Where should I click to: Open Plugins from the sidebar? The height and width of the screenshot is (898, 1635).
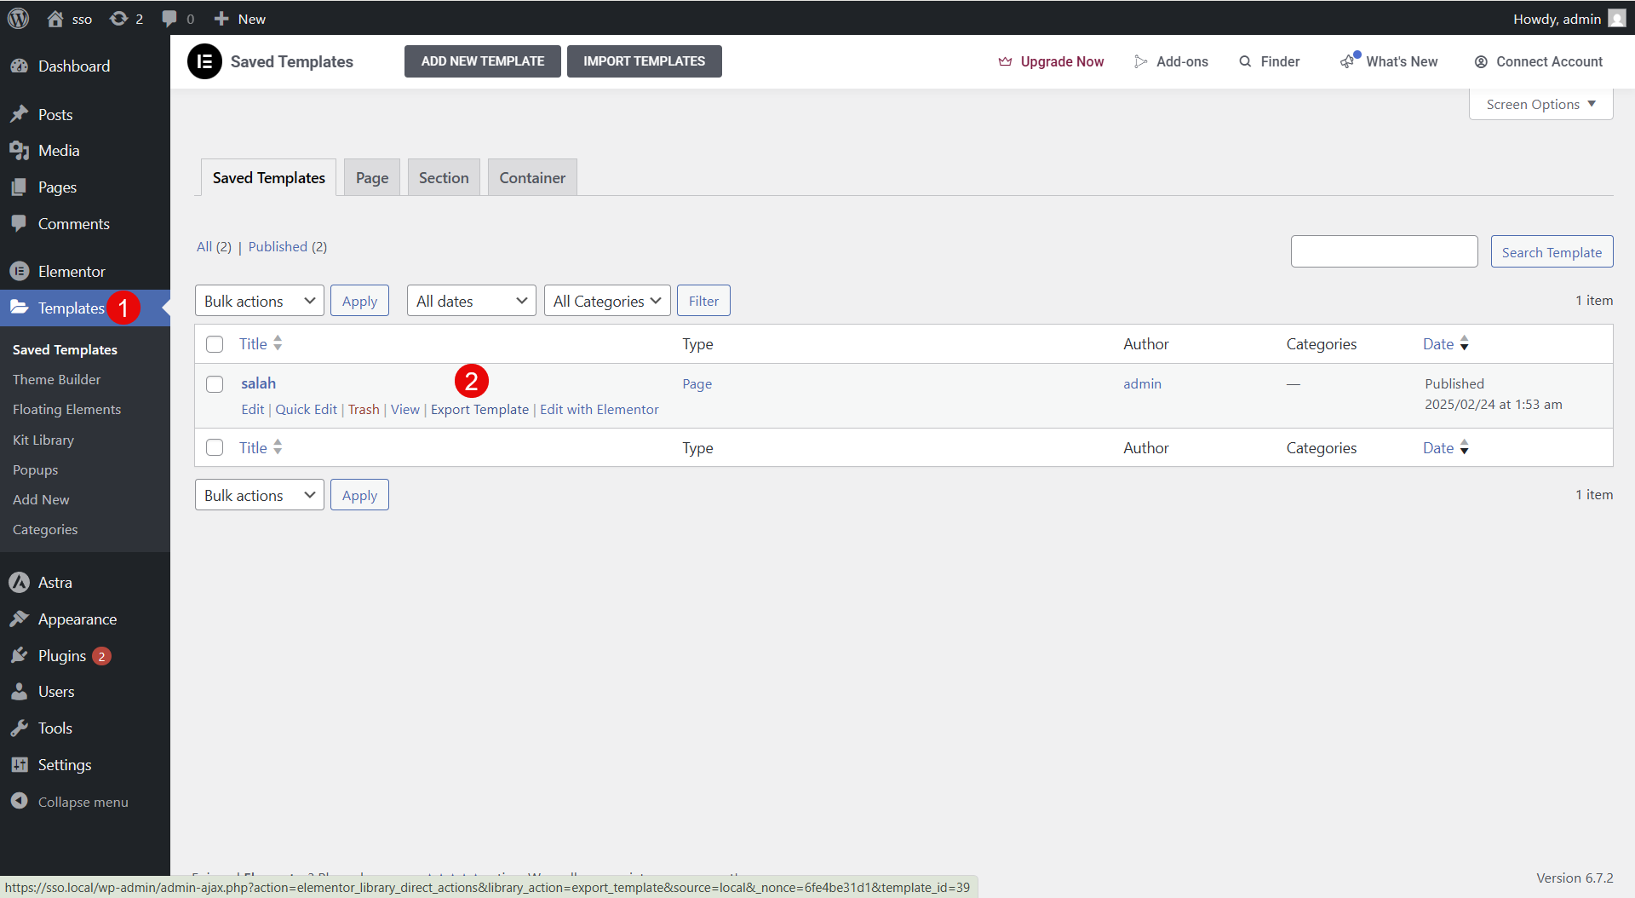[62, 655]
